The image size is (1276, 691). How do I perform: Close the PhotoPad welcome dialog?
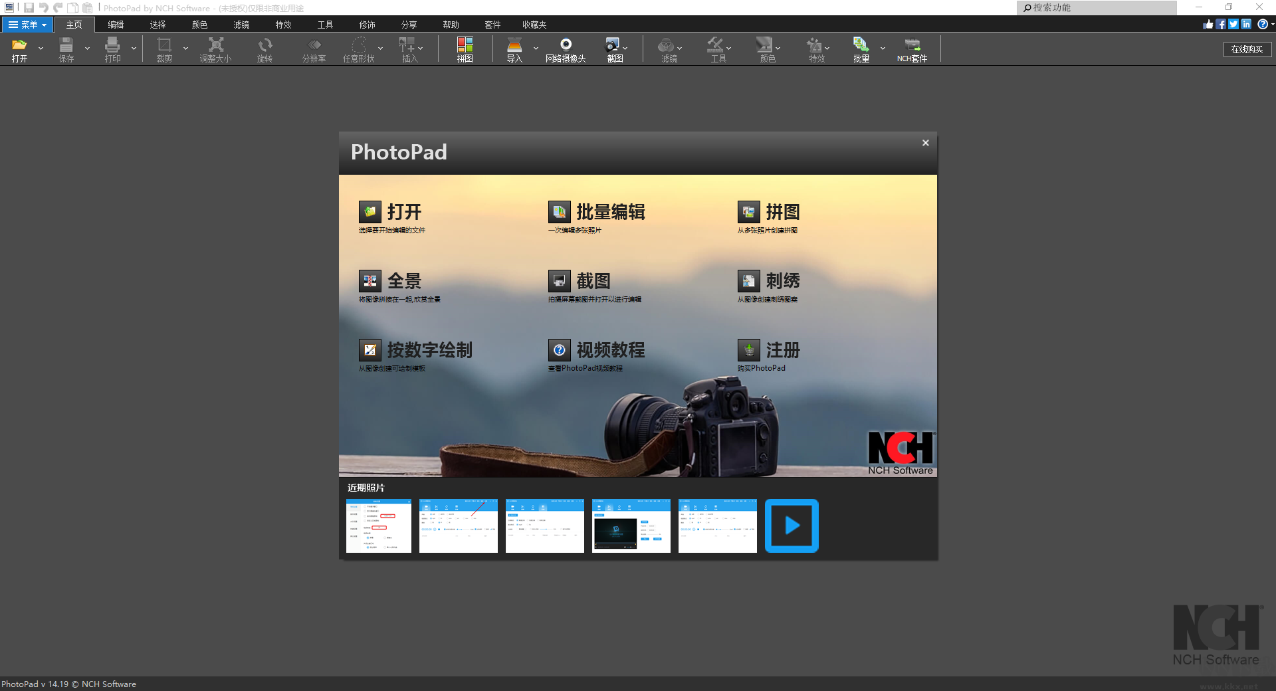(x=925, y=143)
